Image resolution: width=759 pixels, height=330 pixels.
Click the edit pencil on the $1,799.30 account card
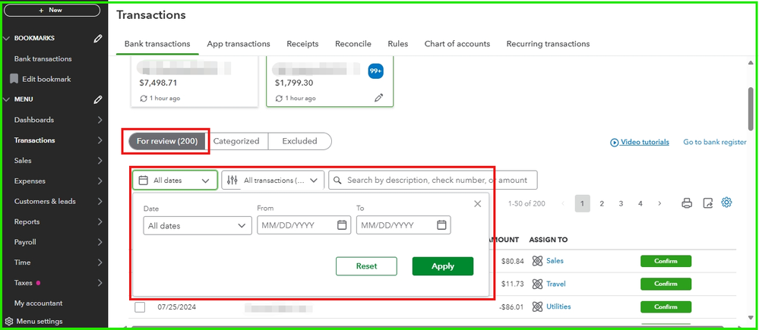pos(378,98)
